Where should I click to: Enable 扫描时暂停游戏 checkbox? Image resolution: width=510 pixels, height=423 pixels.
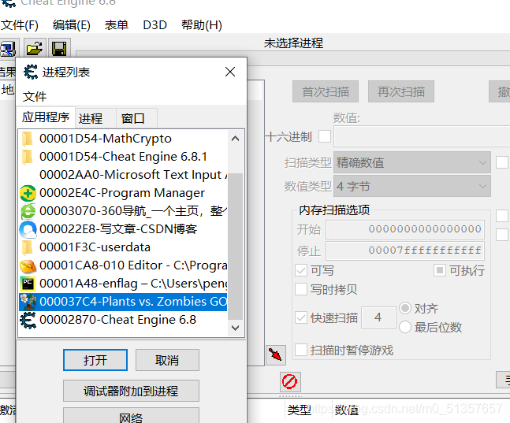pos(301,351)
